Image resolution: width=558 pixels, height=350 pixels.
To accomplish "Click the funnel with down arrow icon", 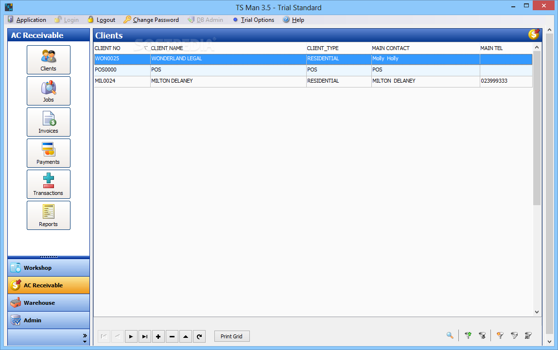I will coord(482,335).
